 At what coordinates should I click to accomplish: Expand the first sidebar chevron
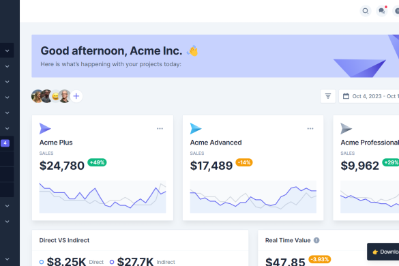[x=7, y=50]
